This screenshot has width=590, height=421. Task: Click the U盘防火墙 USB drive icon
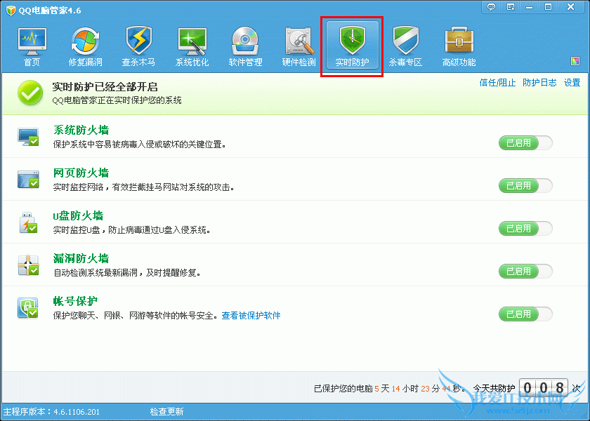tap(28, 222)
